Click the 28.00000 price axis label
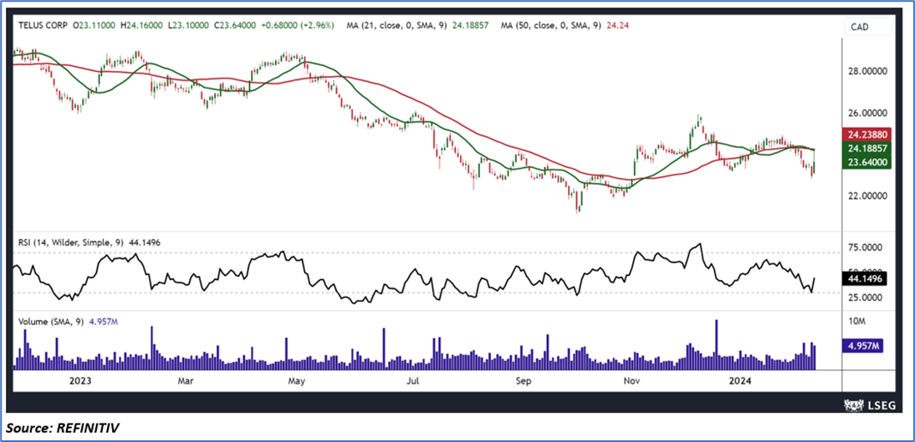The width and height of the screenshot is (915, 442). (x=867, y=70)
